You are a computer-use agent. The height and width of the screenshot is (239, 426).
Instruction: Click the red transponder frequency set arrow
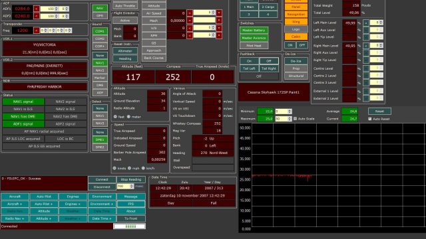click(x=37, y=31)
